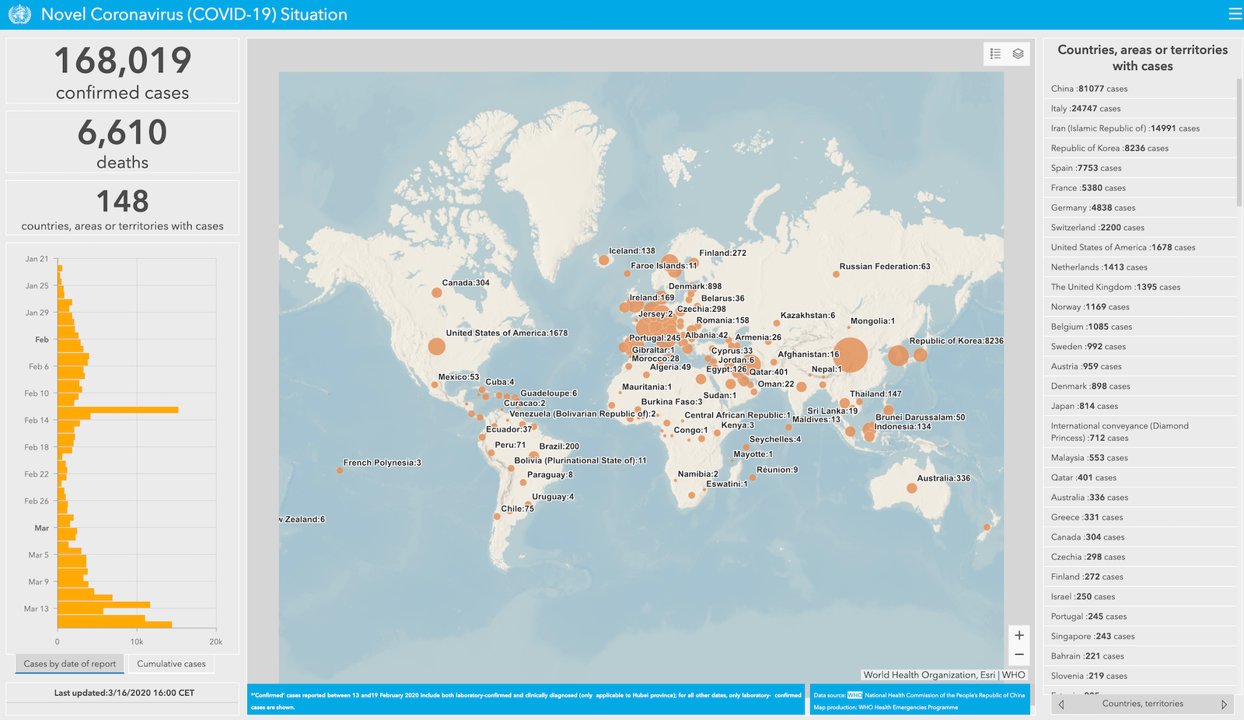1244x720 pixels.
Task: Select Italy in the countries list
Action: [x=1085, y=109]
